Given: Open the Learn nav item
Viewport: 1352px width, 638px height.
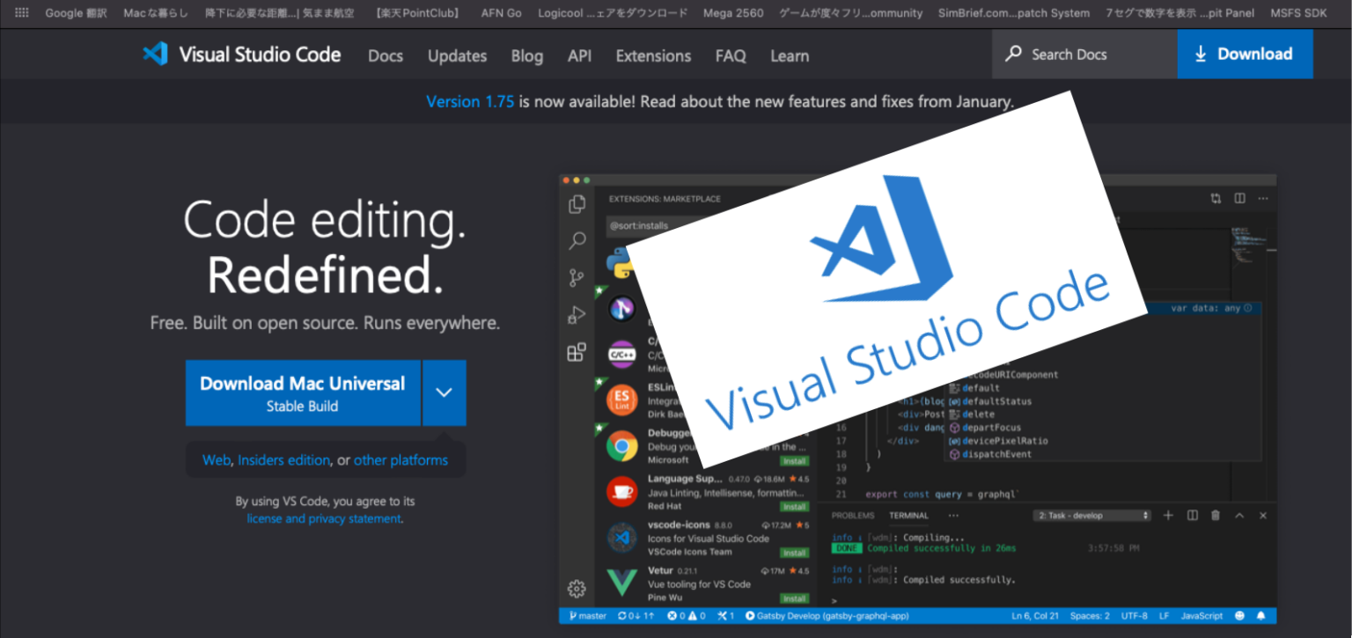Looking at the screenshot, I should [x=790, y=55].
